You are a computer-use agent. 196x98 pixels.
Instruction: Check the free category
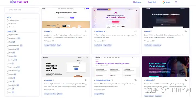(8, 42)
